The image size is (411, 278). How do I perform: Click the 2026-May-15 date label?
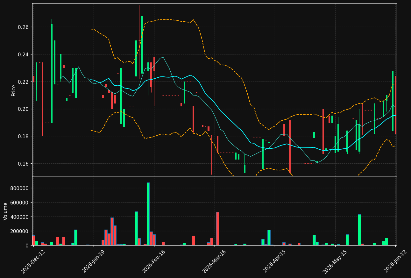tap(335, 261)
